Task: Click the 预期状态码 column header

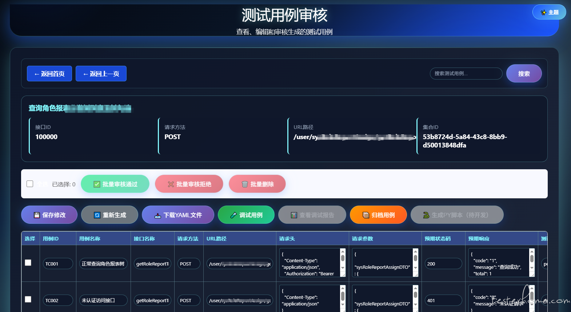Action: click(438, 239)
